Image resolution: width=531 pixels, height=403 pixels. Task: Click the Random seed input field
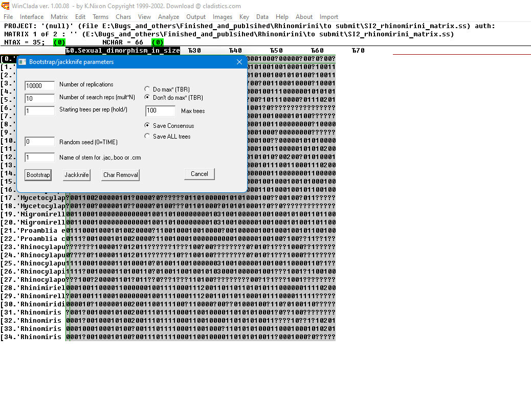click(39, 142)
